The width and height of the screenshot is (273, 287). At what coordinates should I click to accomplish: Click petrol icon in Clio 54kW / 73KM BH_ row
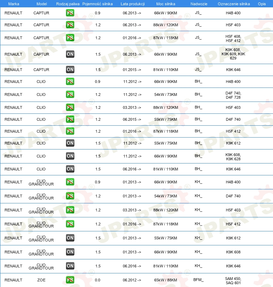70,94
